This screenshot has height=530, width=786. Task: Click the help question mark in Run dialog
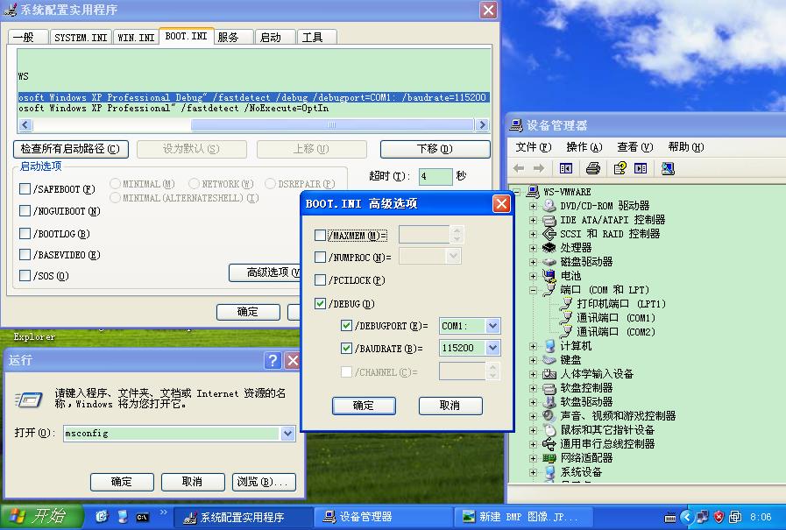click(x=273, y=360)
